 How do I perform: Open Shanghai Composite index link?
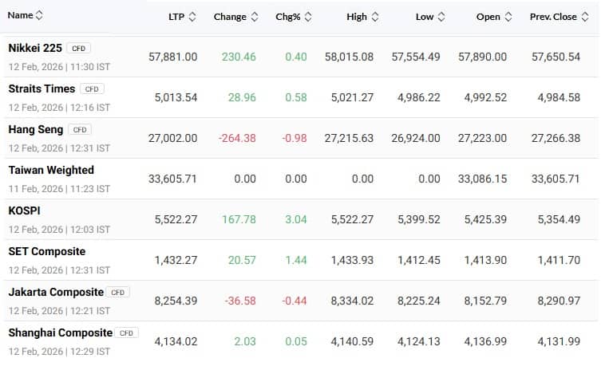pos(61,333)
